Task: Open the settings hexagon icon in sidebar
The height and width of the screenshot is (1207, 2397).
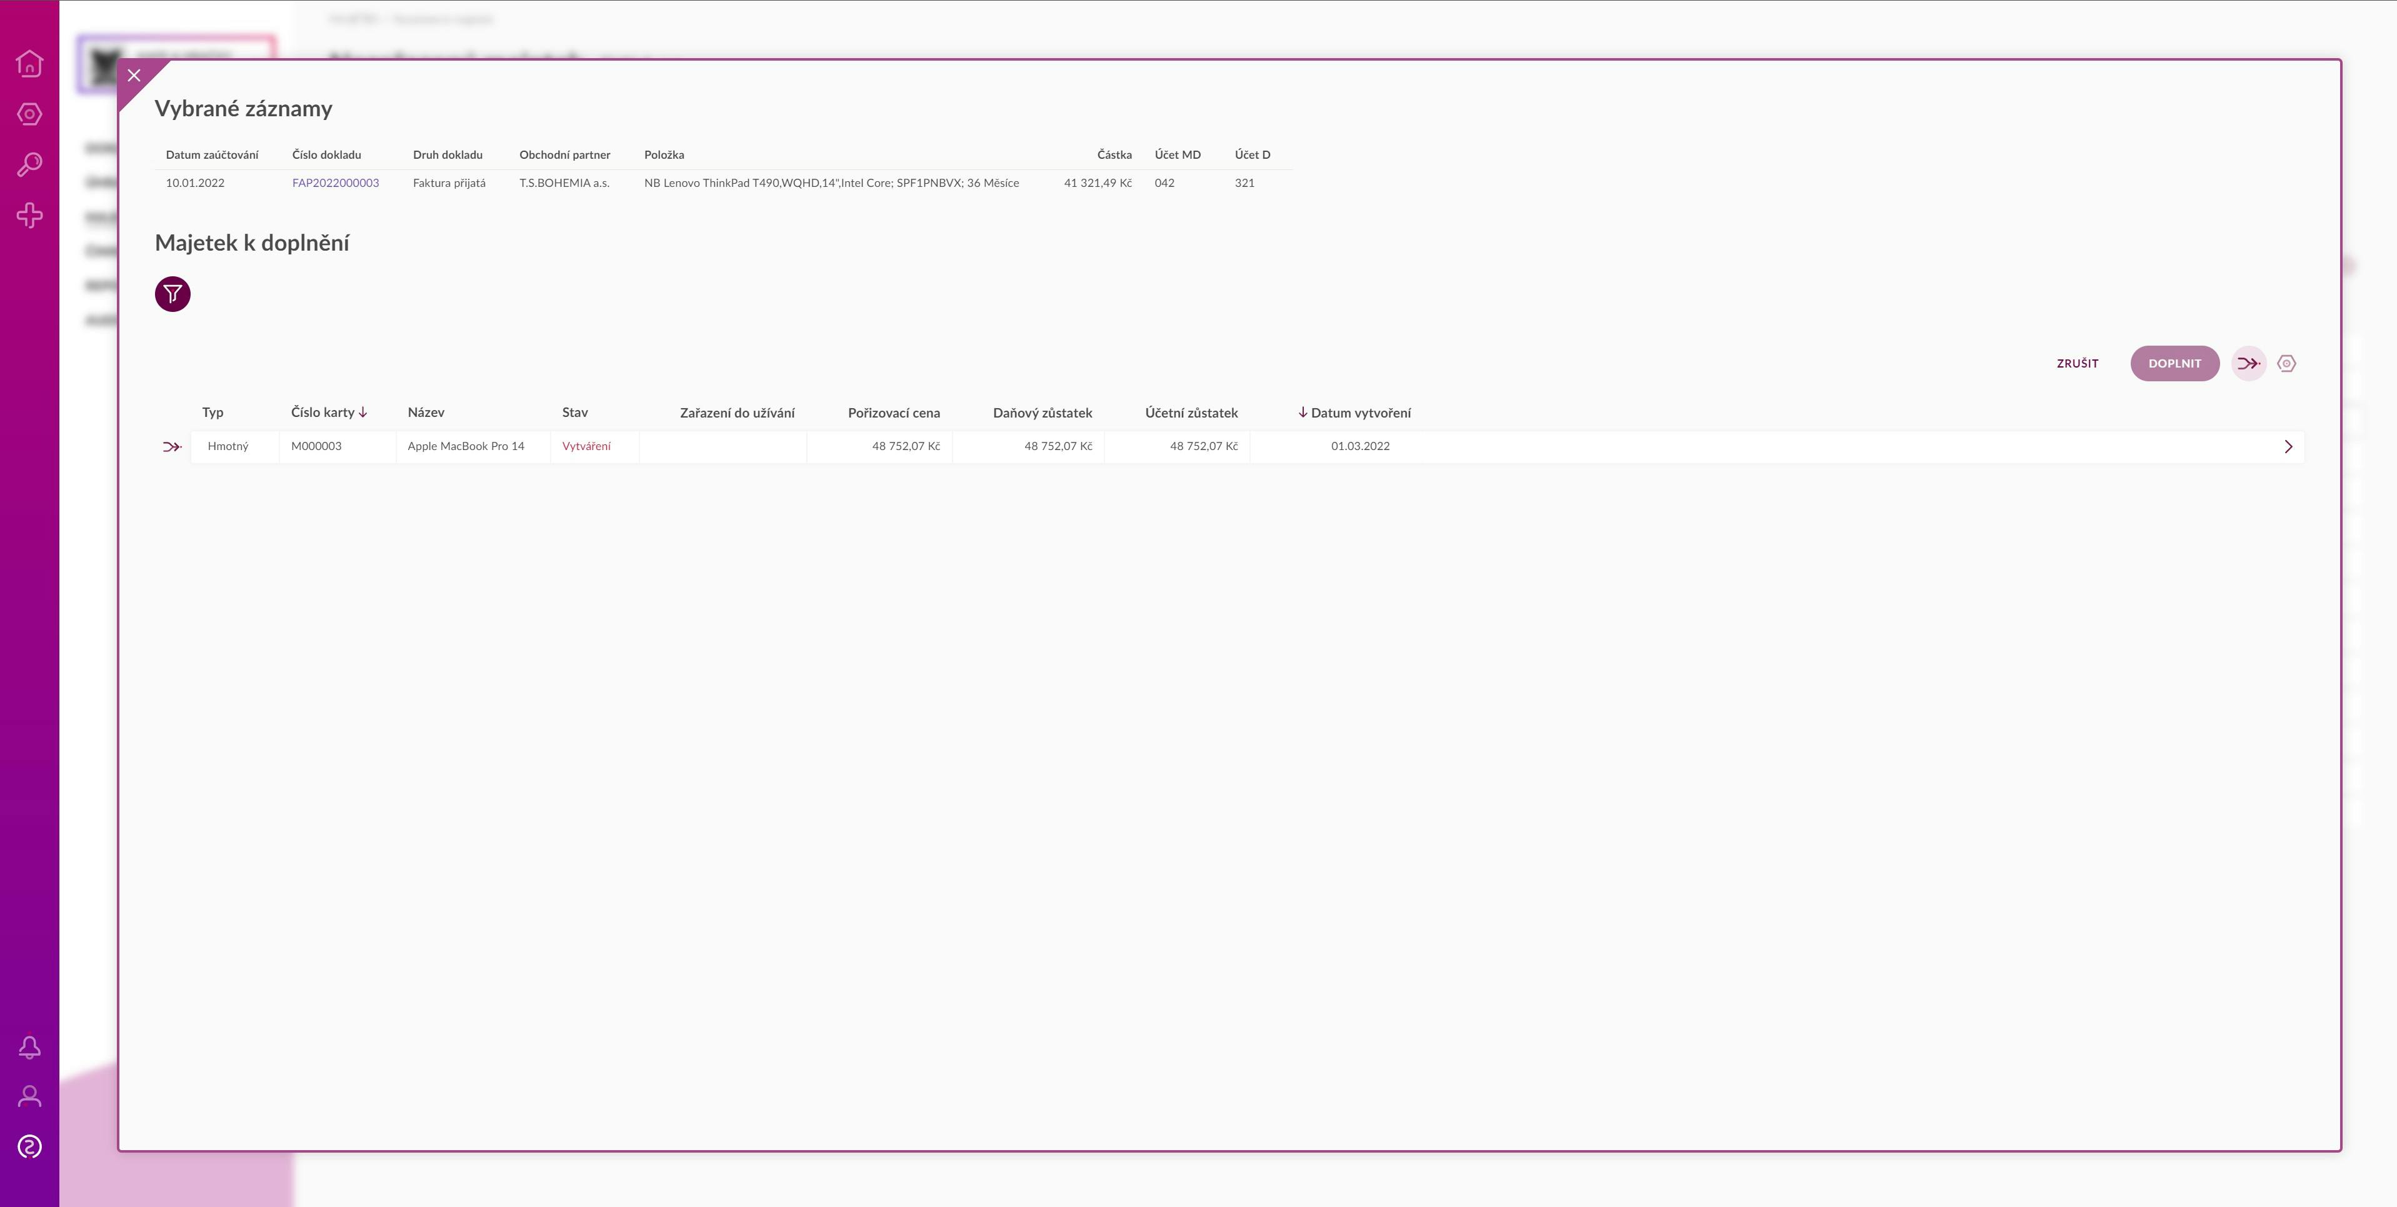Action: pyautogui.click(x=30, y=114)
